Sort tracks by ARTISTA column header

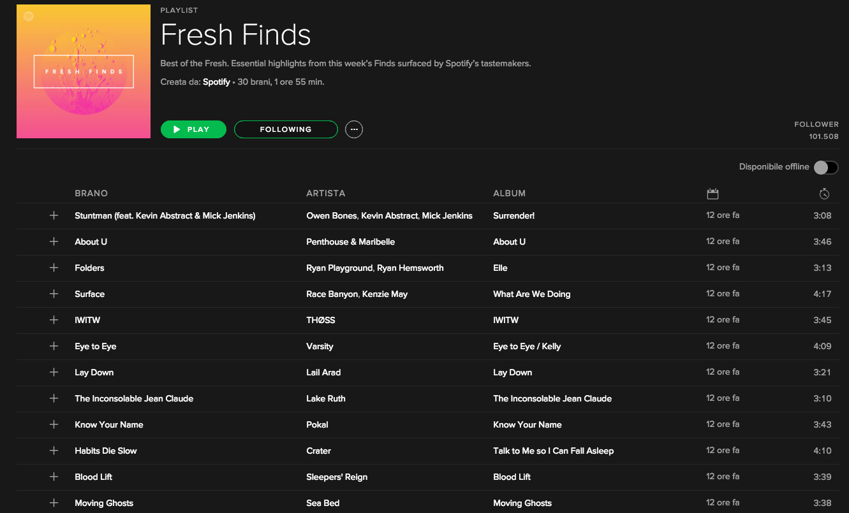coord(325,193)
